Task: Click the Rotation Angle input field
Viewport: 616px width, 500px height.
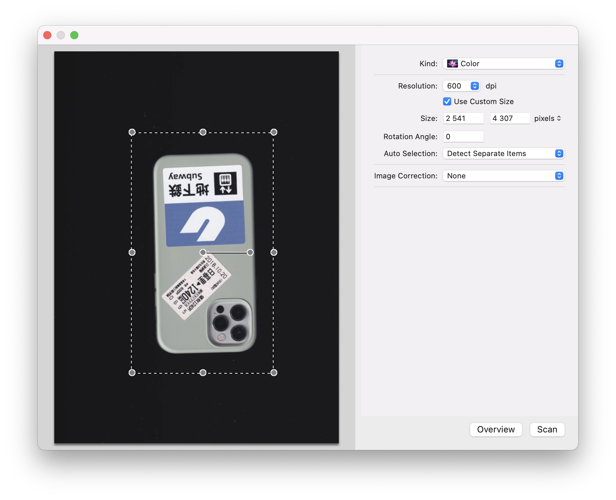Action: pyautogui.click(x=463, y=136)
